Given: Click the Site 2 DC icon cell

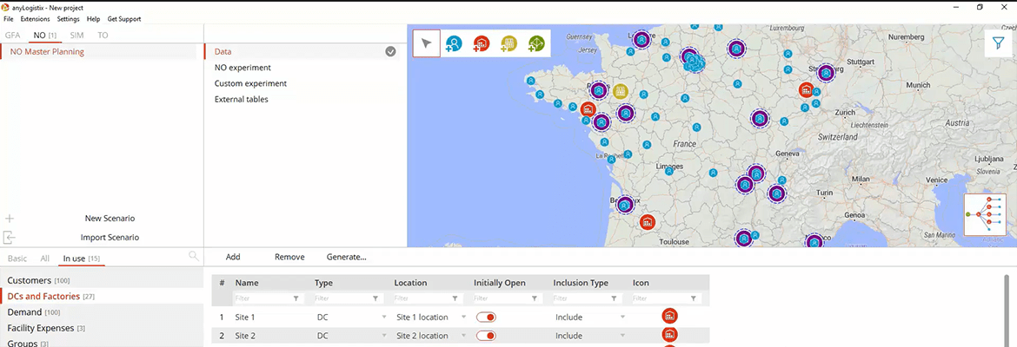Looking at the screenshot, I should tap(669, 335).
